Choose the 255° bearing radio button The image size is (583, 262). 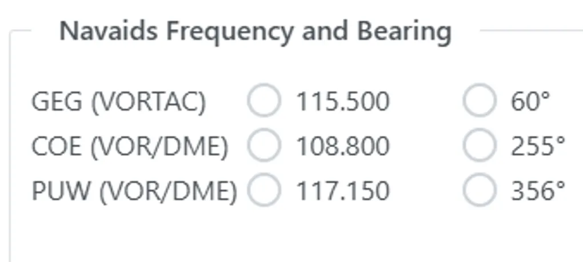pos(479,147)
